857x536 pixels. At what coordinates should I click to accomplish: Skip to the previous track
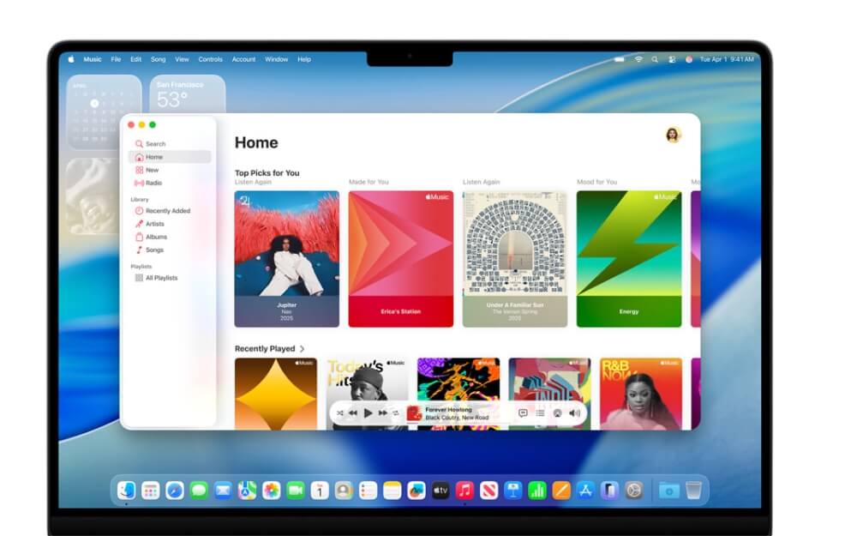(353, 413)
